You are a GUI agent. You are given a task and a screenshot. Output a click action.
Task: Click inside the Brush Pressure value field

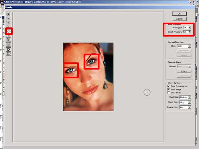185,32
